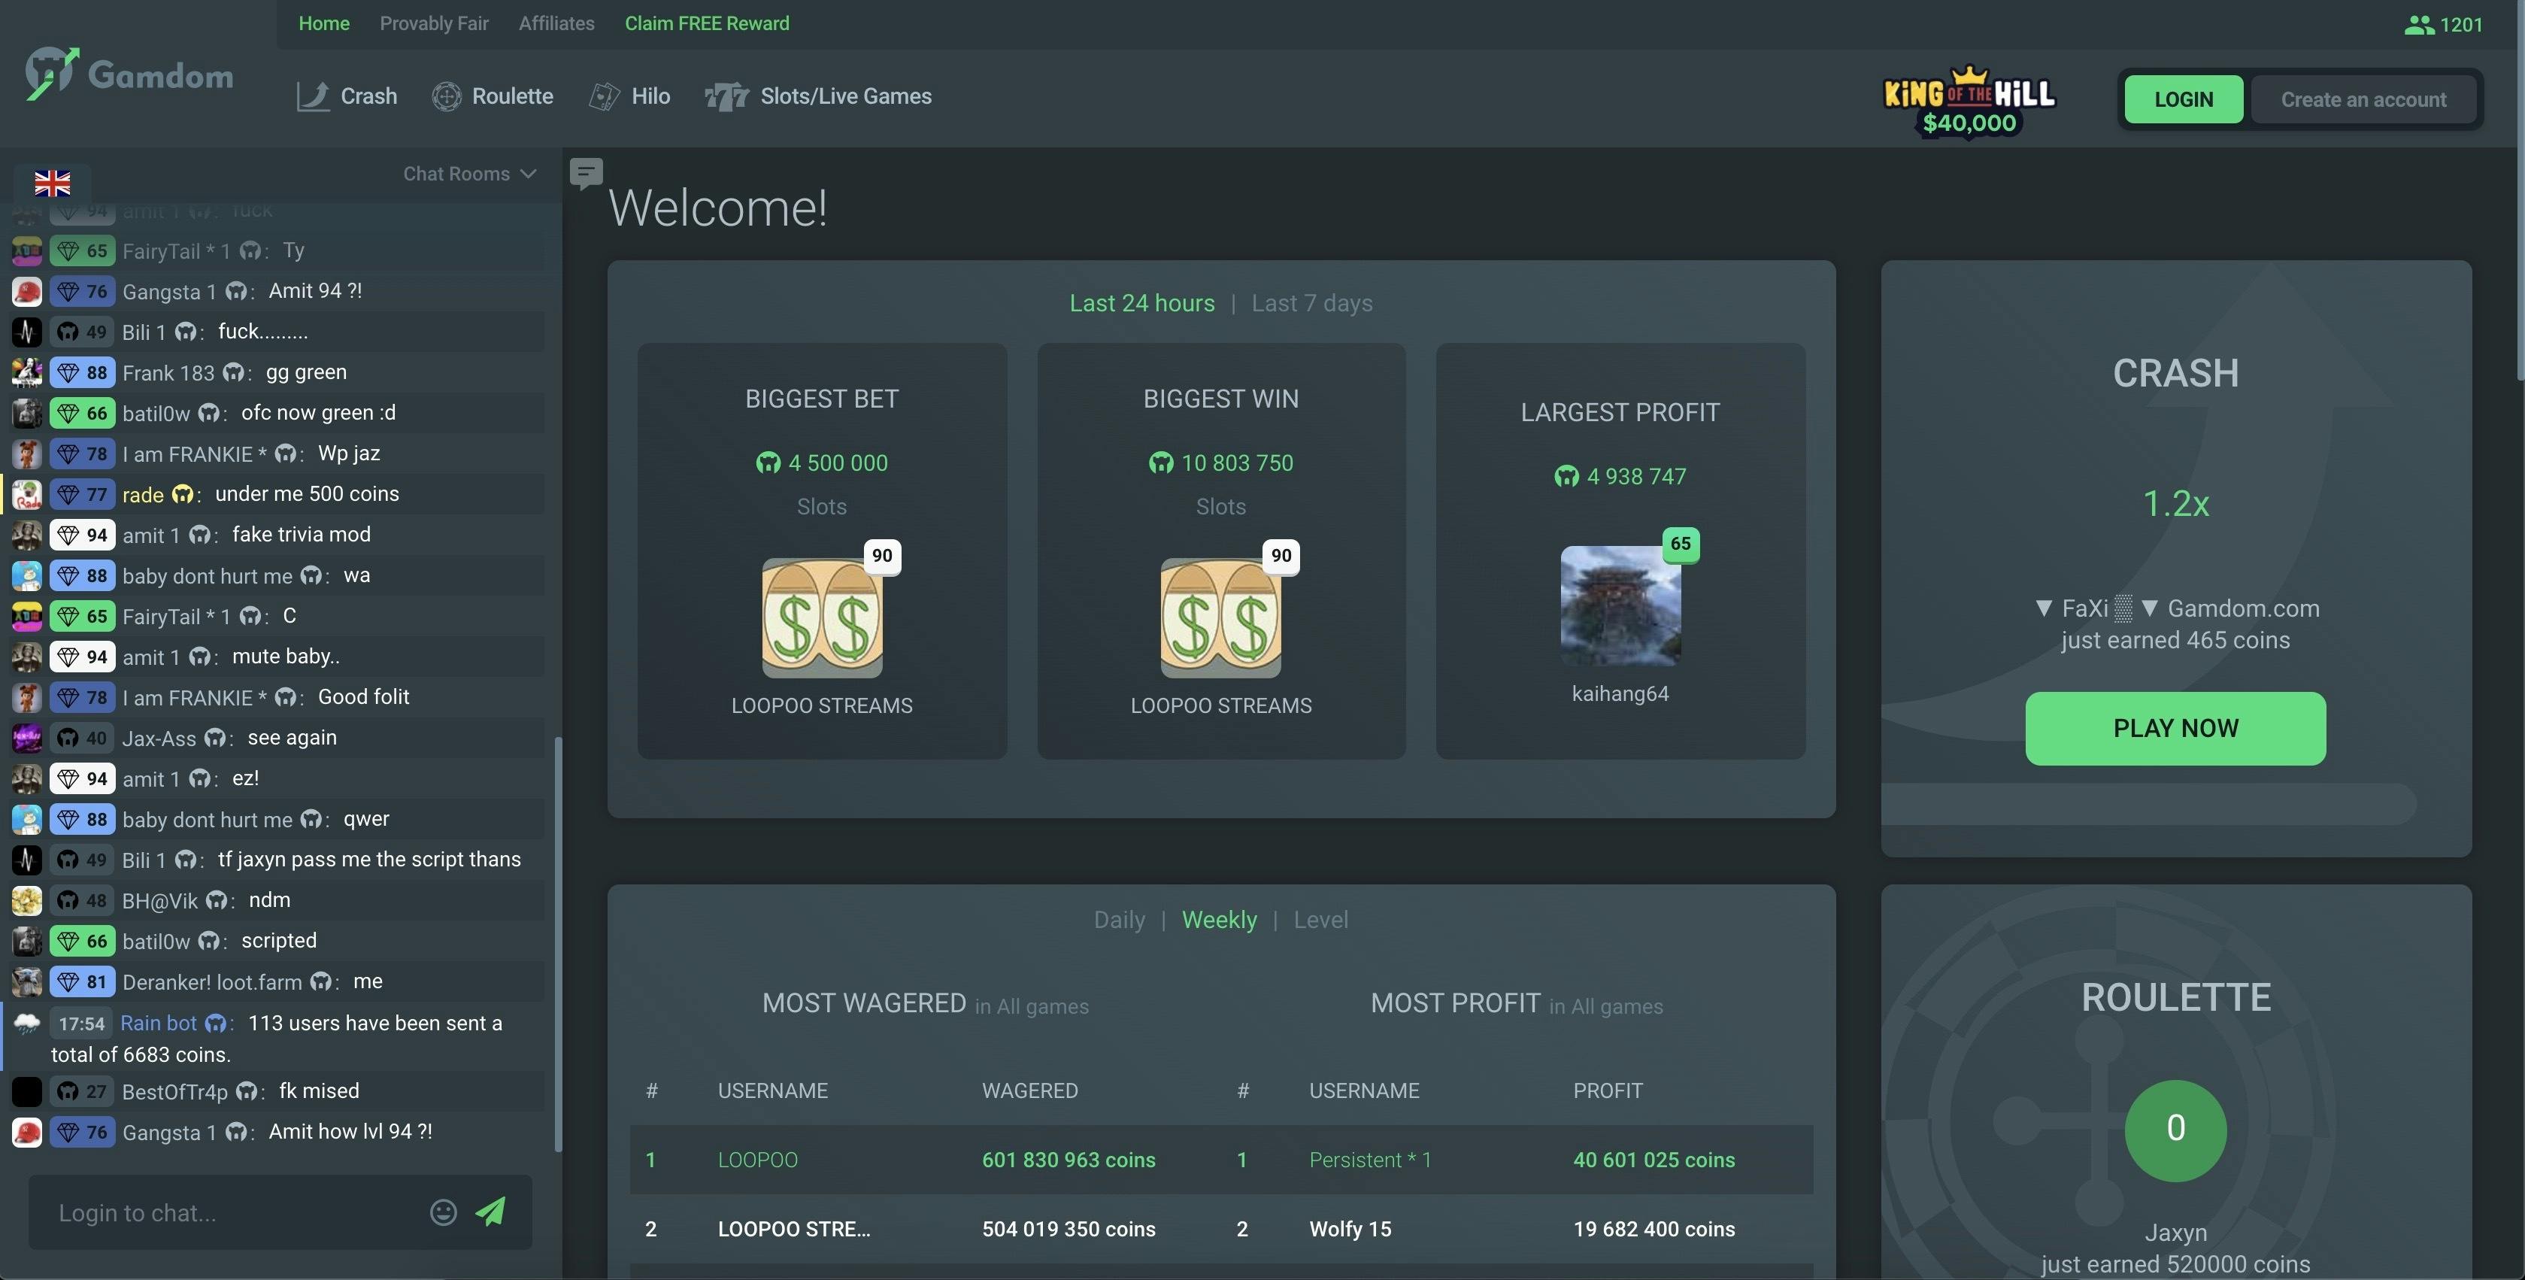Click PLAY NOW on the Crash card
Screen dimensions: 2525x1280
(x=2175, y=728)
